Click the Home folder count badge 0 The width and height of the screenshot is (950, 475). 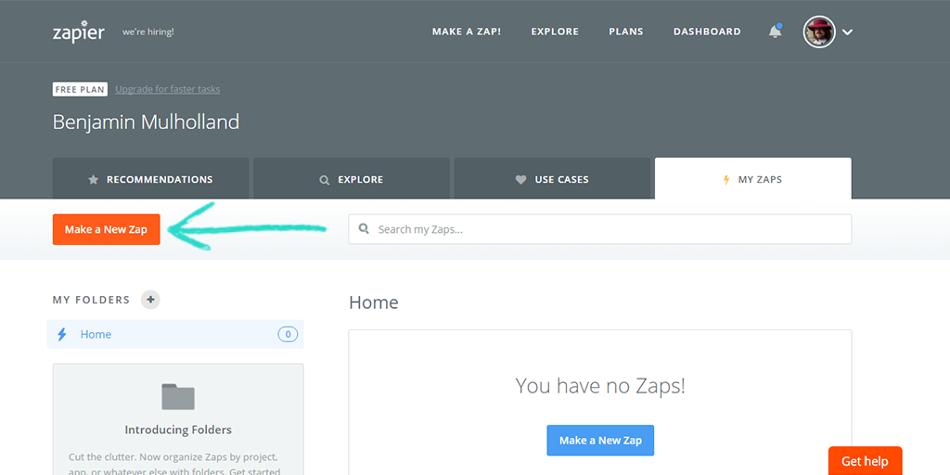pyautogui.click(x=288, y=334)
